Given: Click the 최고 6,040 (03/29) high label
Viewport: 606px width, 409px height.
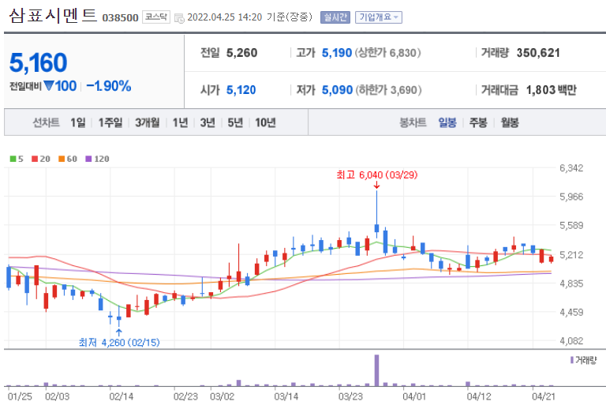Looking at the screenshot, I should coord(377,175).
